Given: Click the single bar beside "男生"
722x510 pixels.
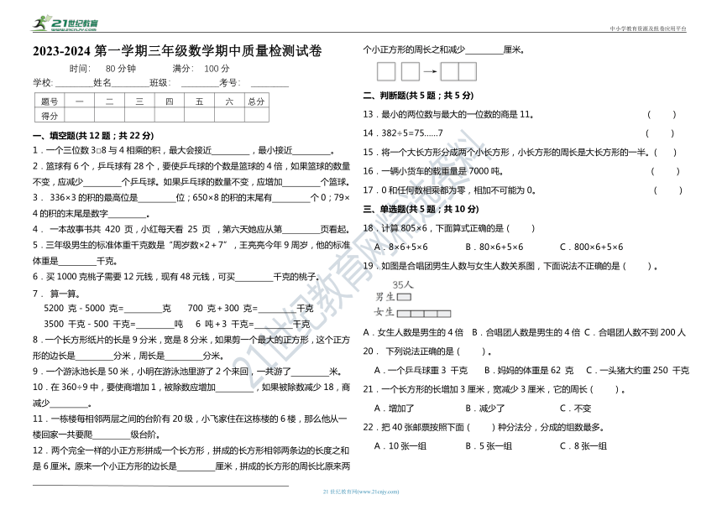Looking at the screenshot, I should pyautogui.click(x=404, y=298).
